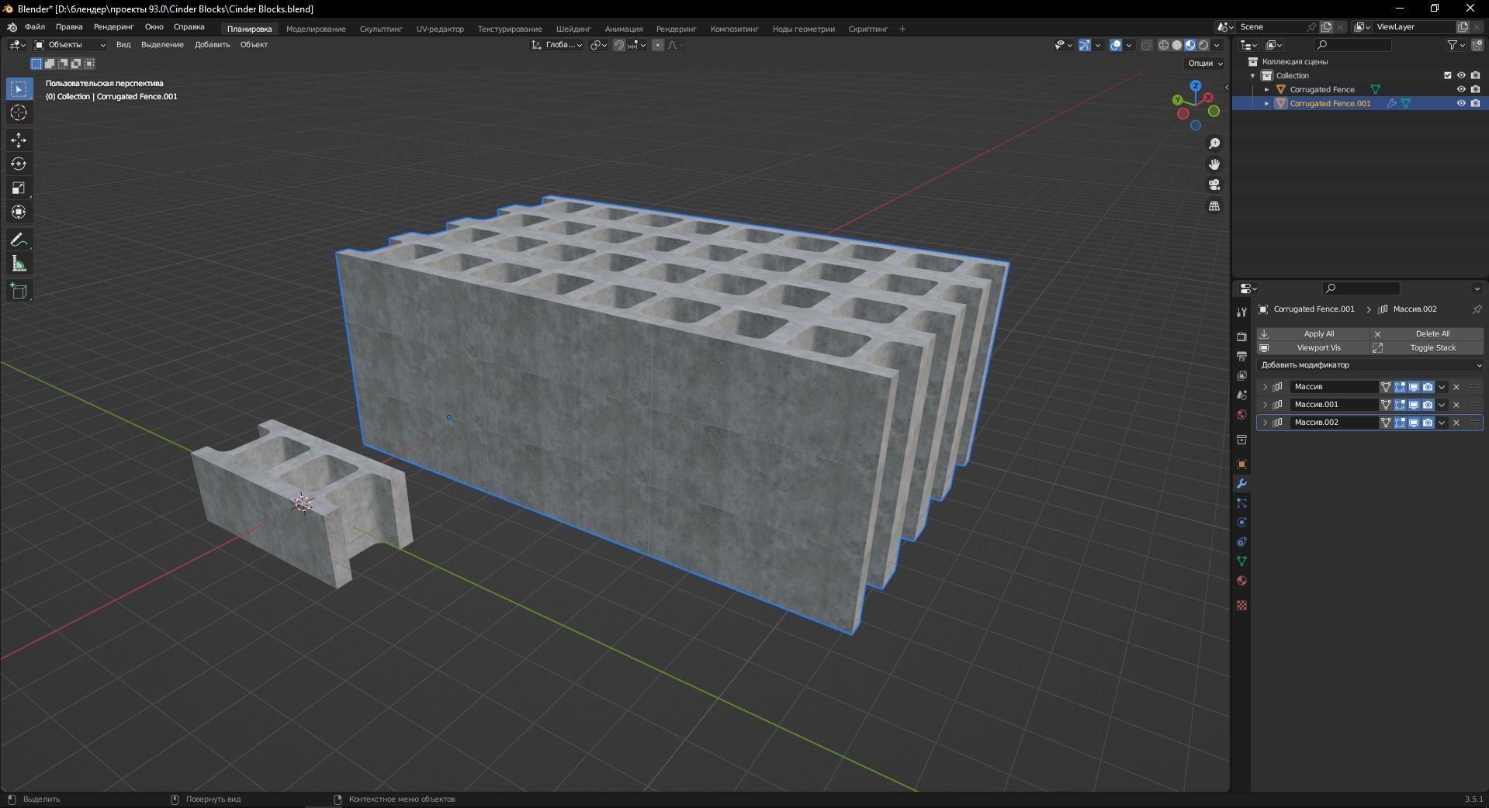The width and height of the screenshot is (1489, 808).
Task: Open the Material properties tab
Action: (x=1241, y=581)
